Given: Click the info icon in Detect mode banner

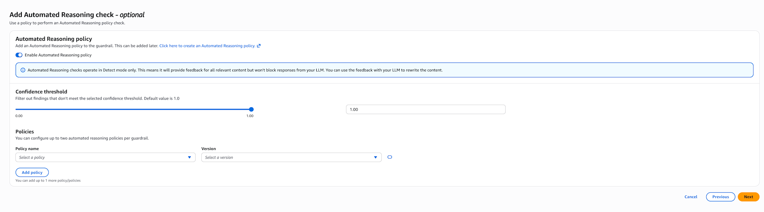Looking at the screenshot, I should pos(23,70).
